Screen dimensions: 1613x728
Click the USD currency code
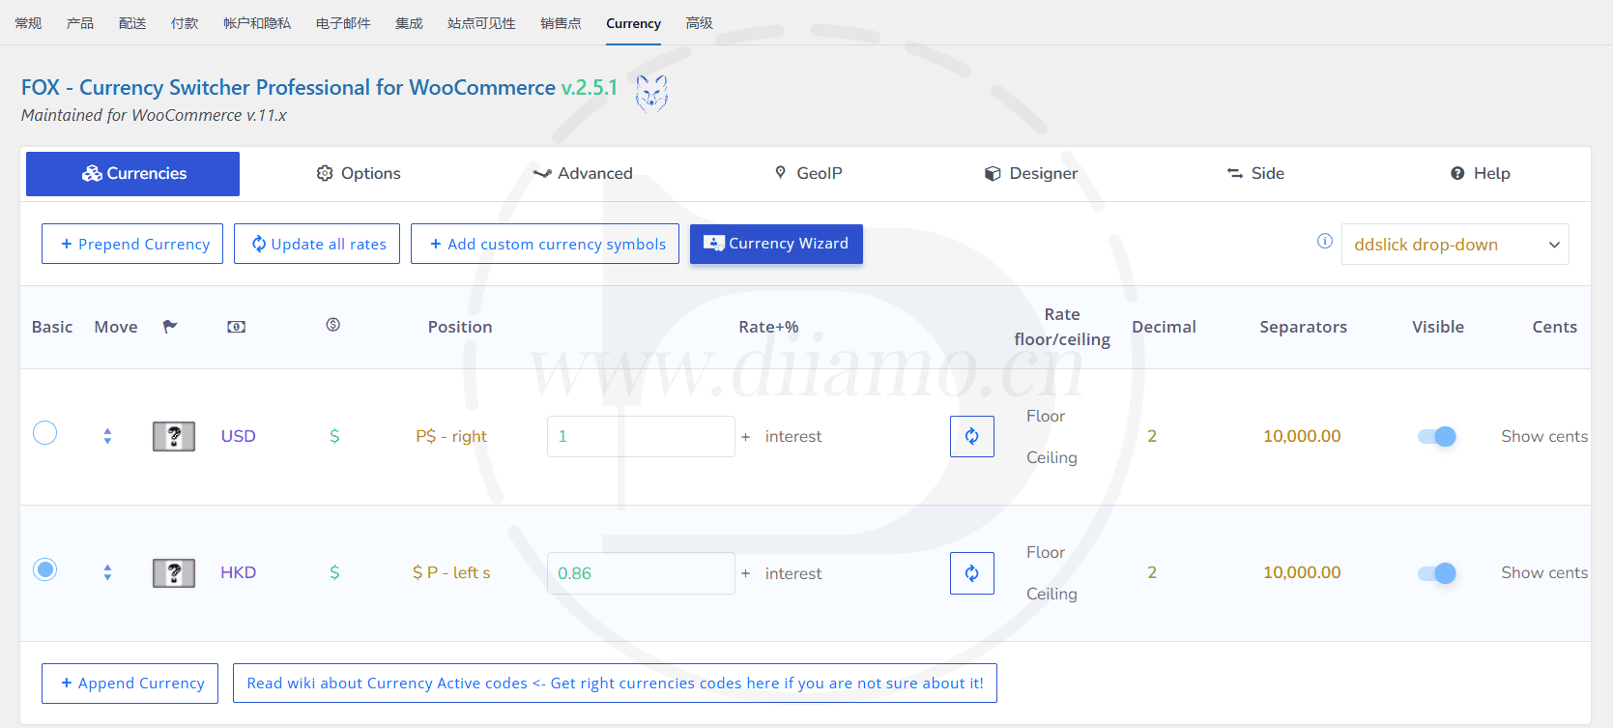tap(238, 436)
